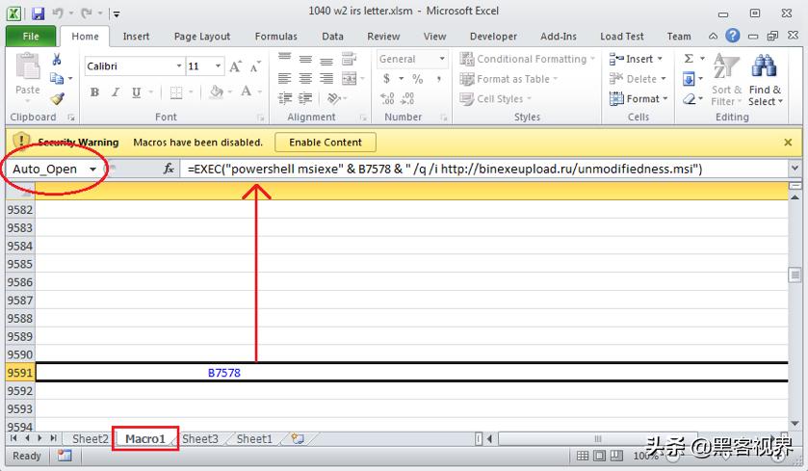Center text horizontally

305,78
